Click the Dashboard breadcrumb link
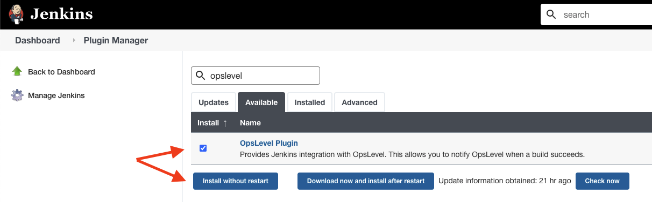The height and width of the screenshot is (202, 652). tap(38, 40)
